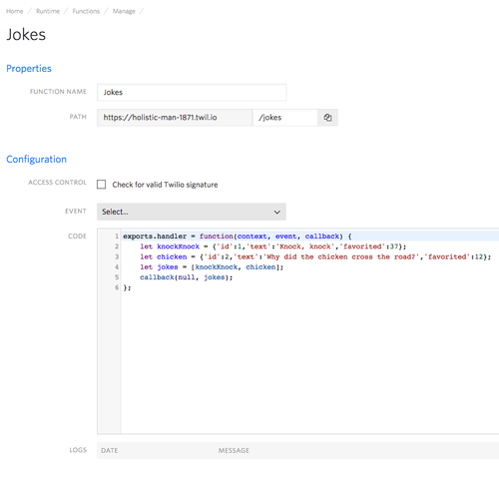Open Runtime breadcrumb link
The height and width of the screenshot is (481, 499).
[x=48, y=11]
